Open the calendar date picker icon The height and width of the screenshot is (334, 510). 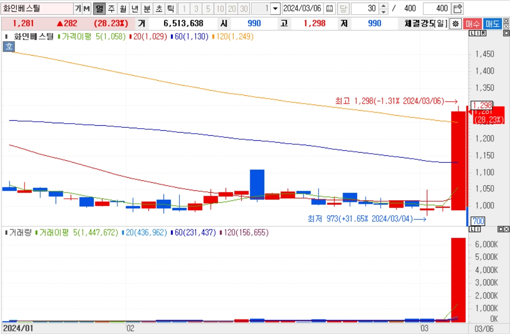329,9
